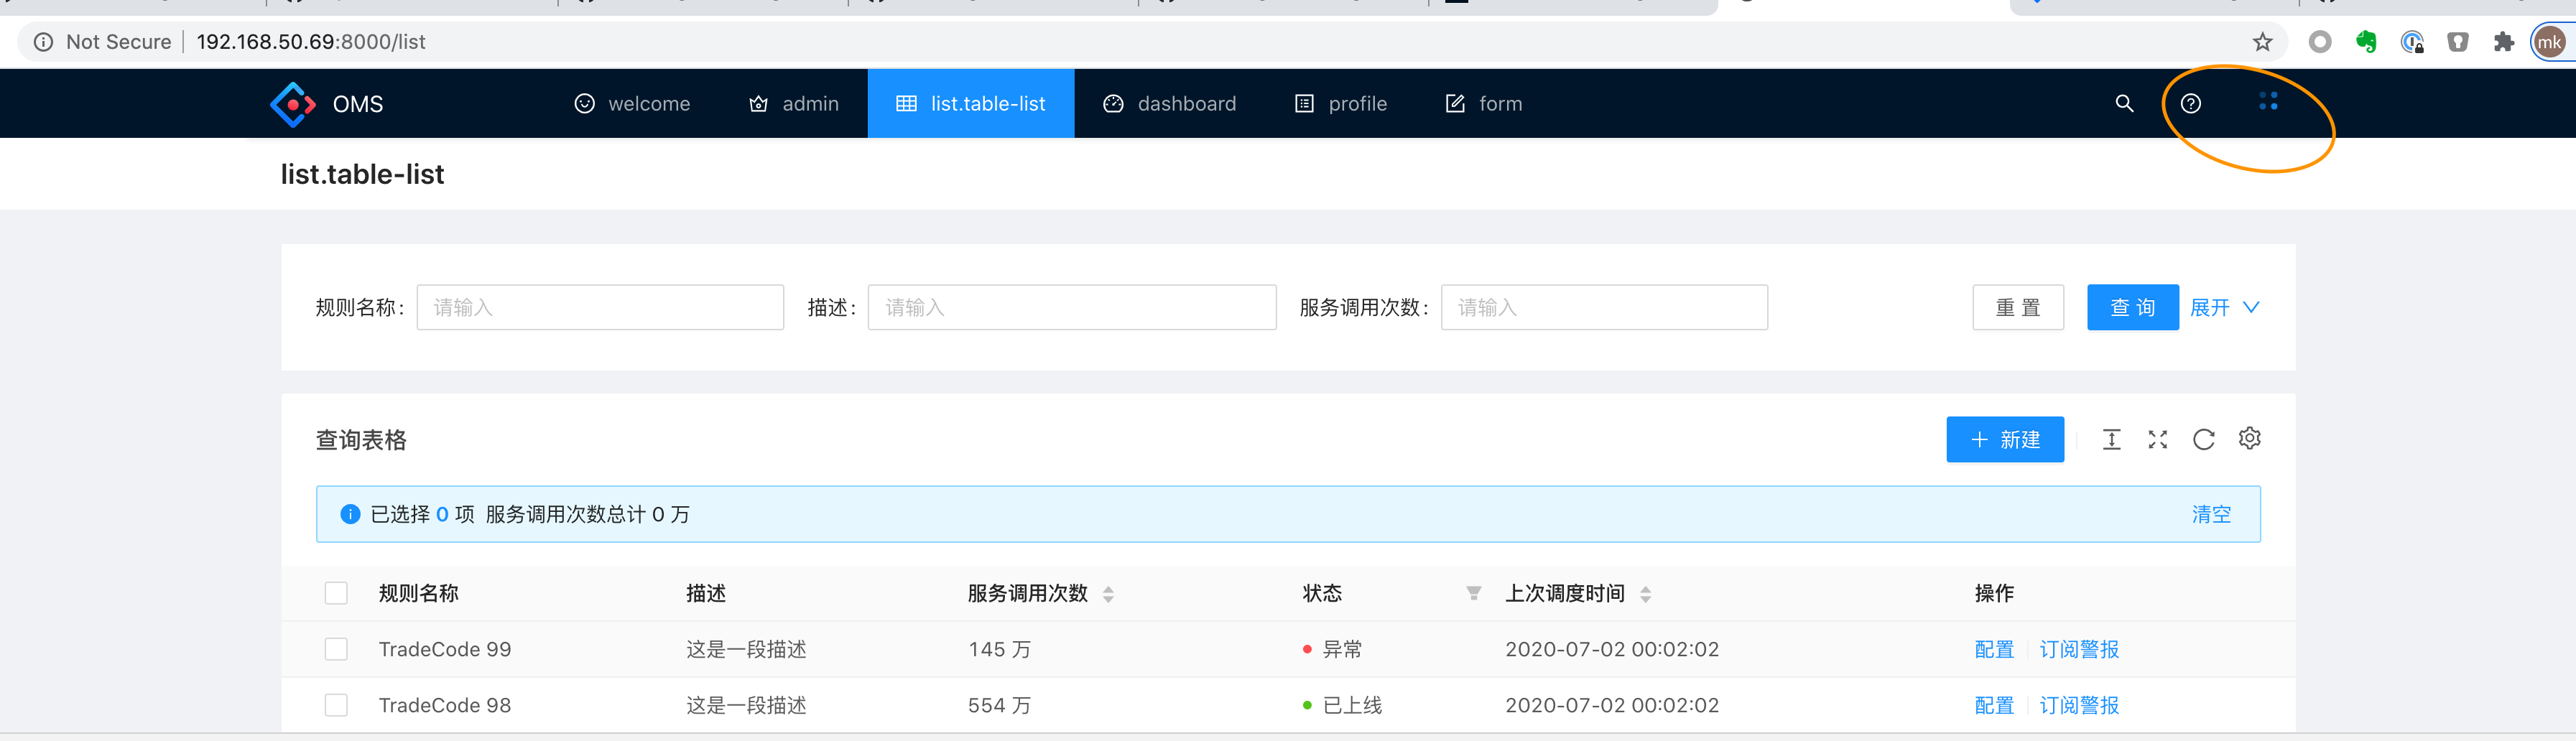The height and width of the screenshot is (741, 2576).
Task: Click 订阅警报 for TradeCode 98
Action: [x=2079, y=705]
